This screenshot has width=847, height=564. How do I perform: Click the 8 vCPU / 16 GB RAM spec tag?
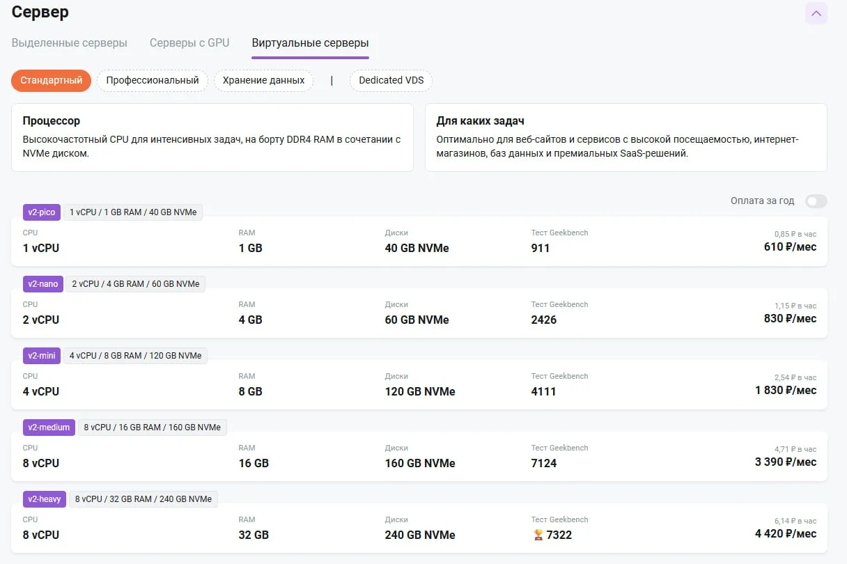pyautogui.click(x=152, y=428)
